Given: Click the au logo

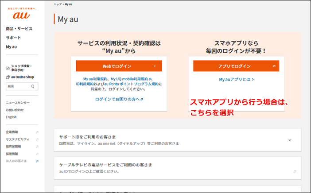Looking at the screenshot, I should pos(21,15).
